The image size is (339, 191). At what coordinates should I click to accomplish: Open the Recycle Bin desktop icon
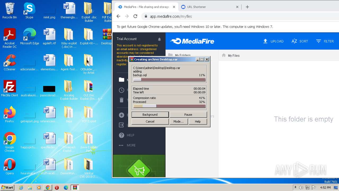[10, 11]
